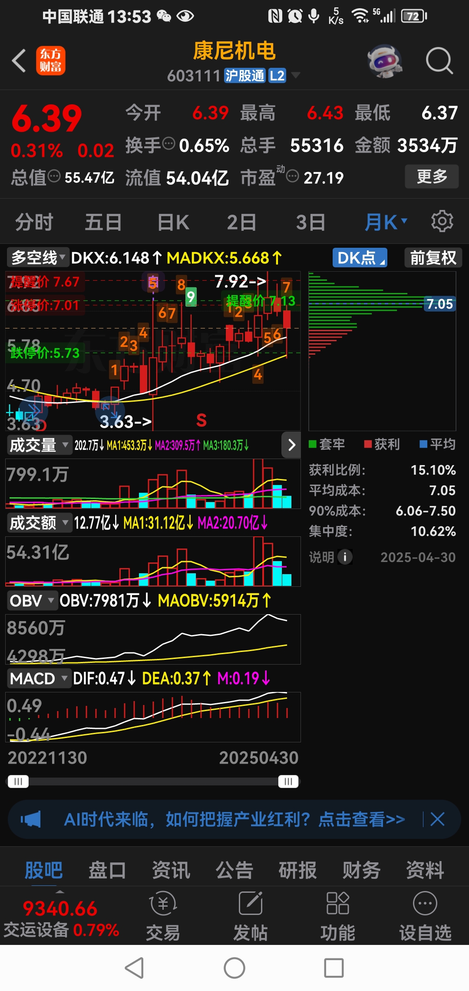Open AI时代来临 banner link
This screenshot has height=991, width=469.
[x=234, y=819]
